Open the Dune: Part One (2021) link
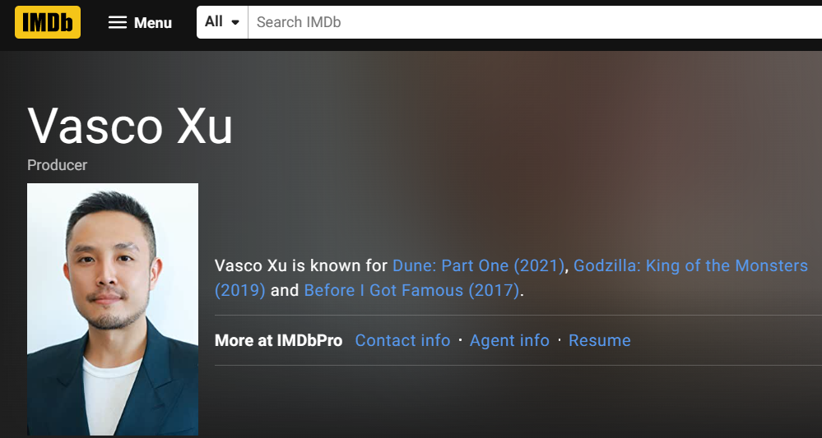 pyautogui.click(x=479, y=265)
